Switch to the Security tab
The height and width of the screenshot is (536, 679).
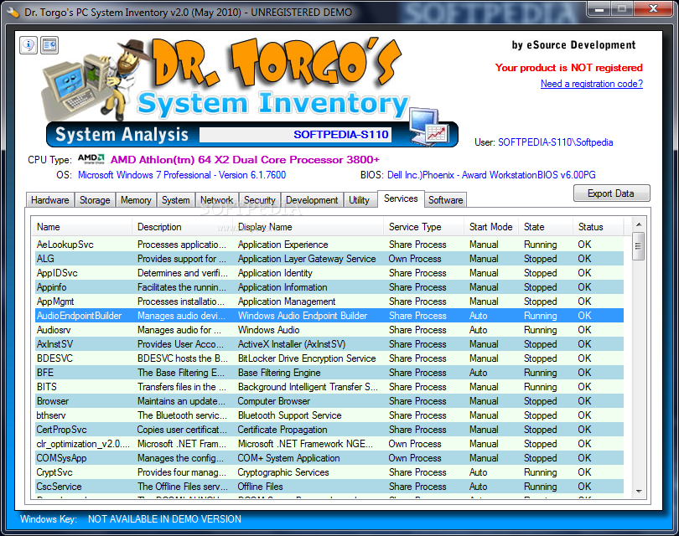259,200
